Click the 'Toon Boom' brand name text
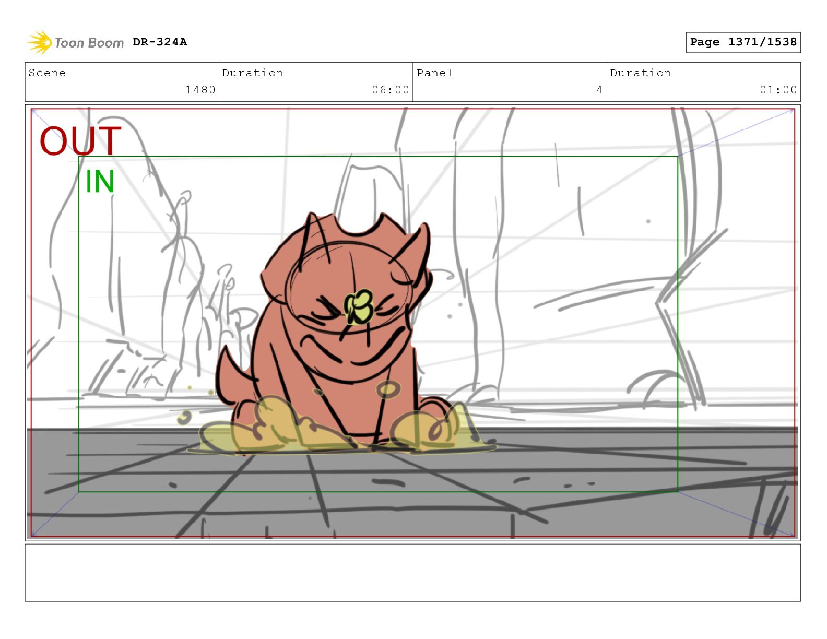 coord(89,43)
